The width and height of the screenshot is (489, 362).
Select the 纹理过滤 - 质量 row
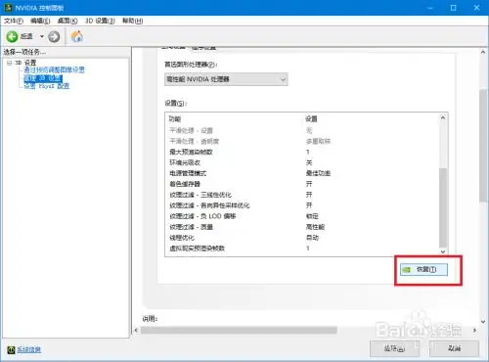302,227
